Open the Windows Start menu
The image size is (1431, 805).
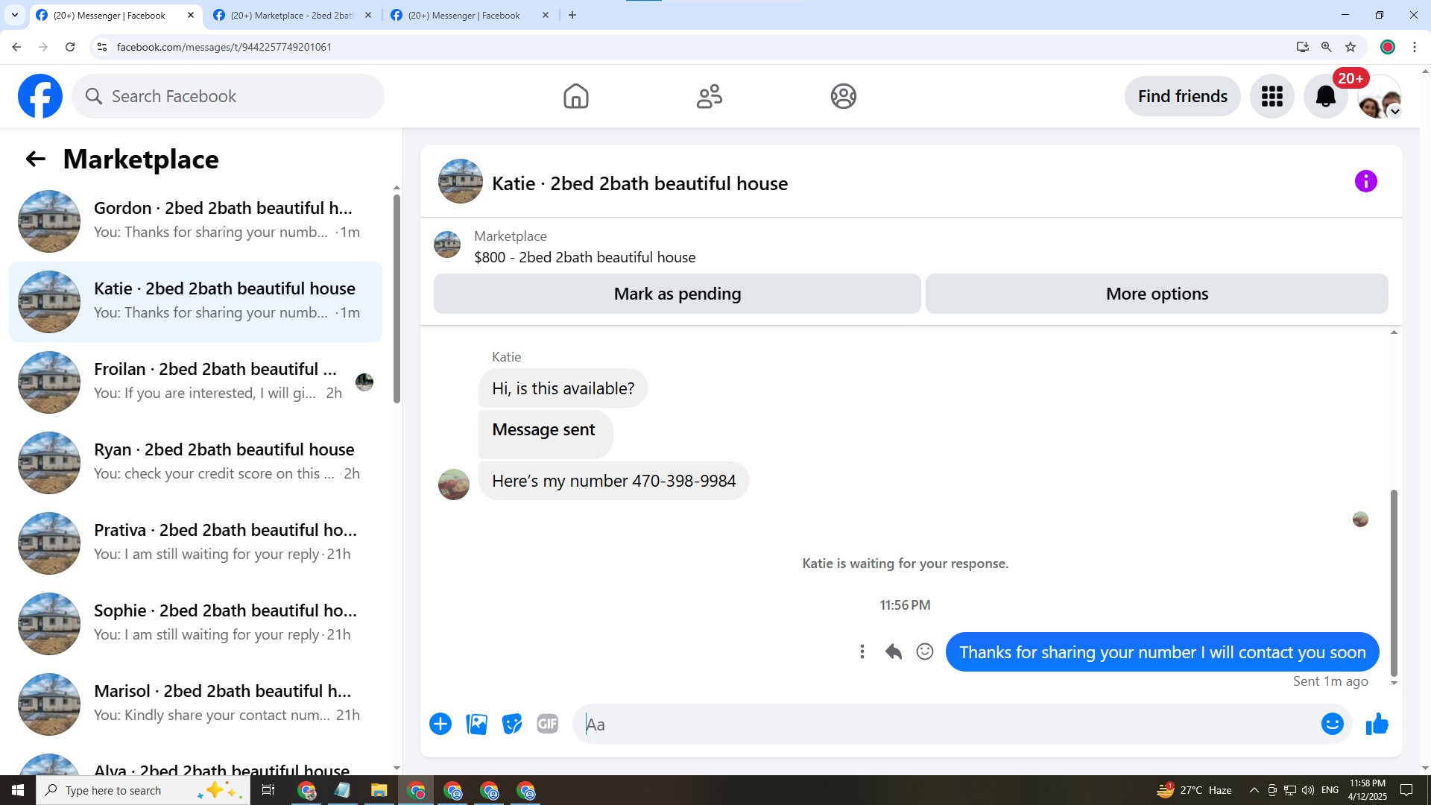pyautogui.click(x=18, y=790)
